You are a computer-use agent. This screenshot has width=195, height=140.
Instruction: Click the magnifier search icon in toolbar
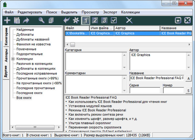(x=41, y=20)
